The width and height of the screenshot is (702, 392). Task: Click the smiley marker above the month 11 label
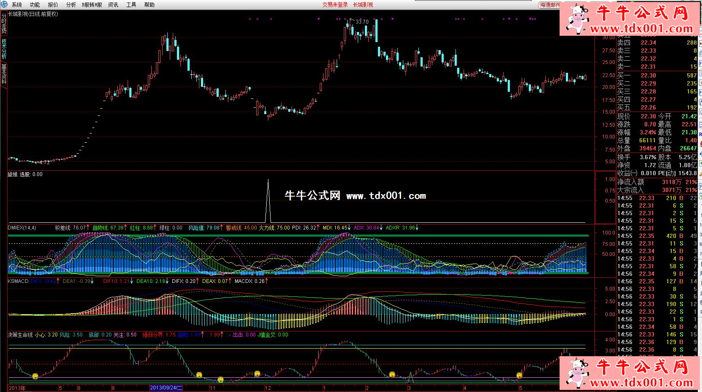[220, 379]
